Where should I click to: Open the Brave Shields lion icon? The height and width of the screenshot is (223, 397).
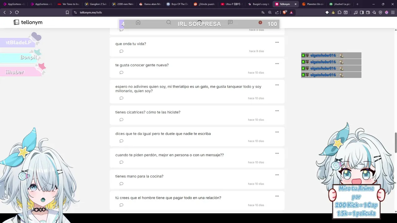[284, 12]
